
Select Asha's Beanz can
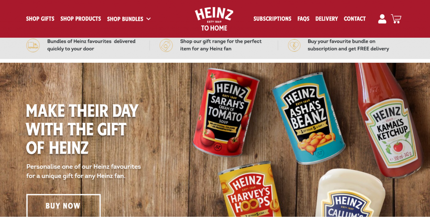309,118
